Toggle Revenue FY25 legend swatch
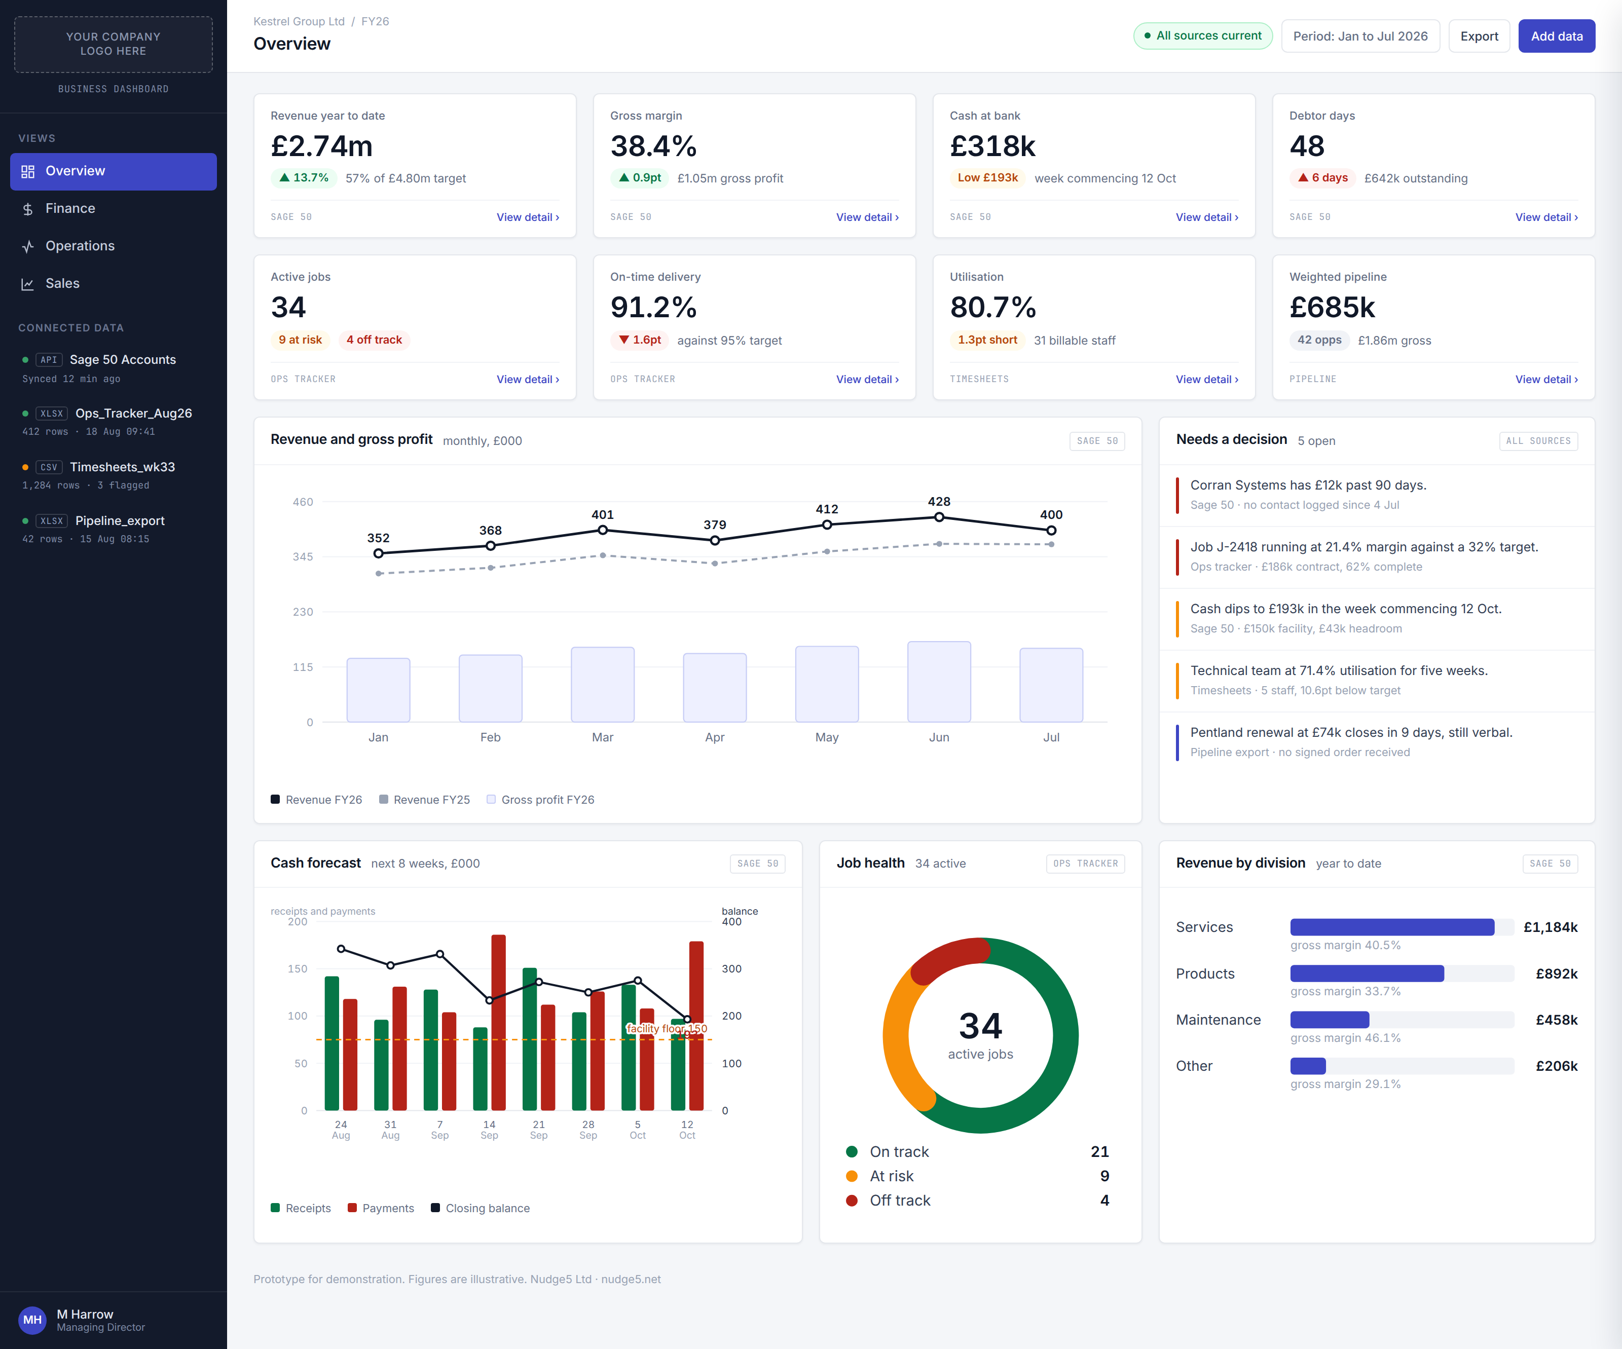1622x1349 pixels. [x=383, y=799]
